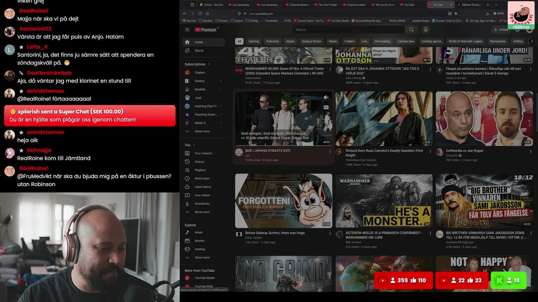Open Liked videos list
The width and height of the screenshot is (538, 302).
204,187
